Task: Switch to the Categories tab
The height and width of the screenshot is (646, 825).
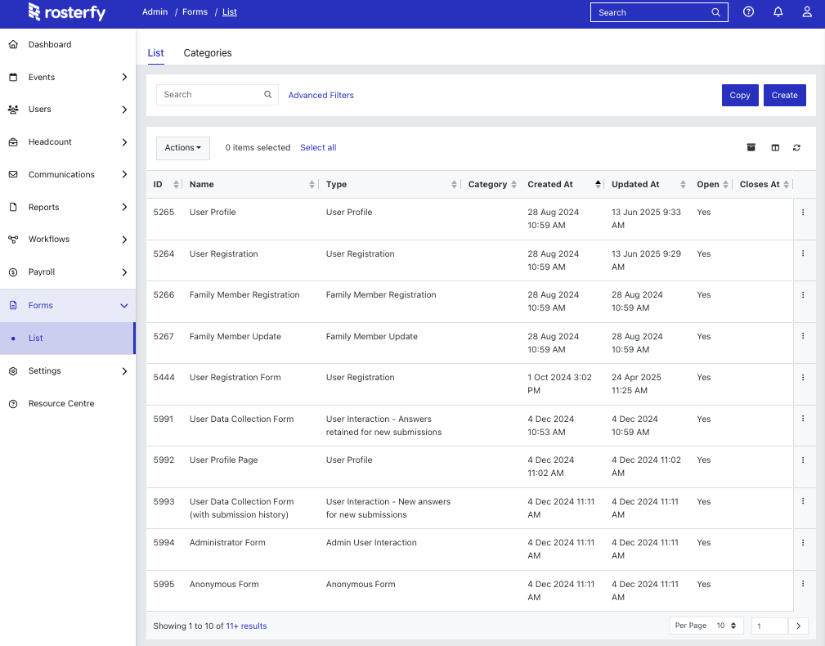Action: coord(207,52)
